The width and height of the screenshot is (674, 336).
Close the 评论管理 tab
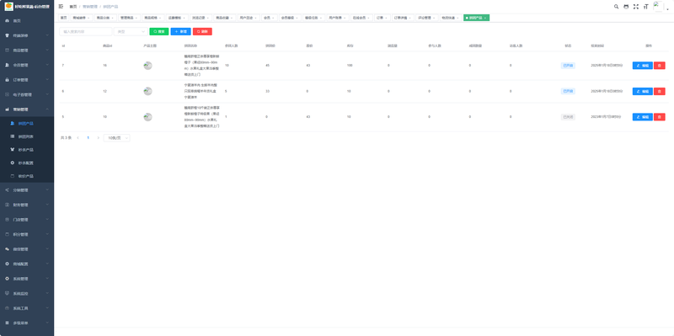click(434, 18)
